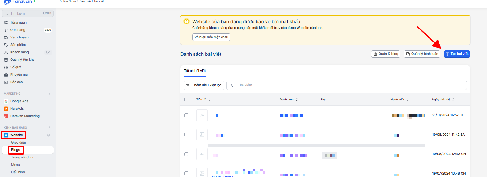Click Vô hiệu hóa mật khẩu button
Viewport: 487px width, 177px height.
coord(212,37)
